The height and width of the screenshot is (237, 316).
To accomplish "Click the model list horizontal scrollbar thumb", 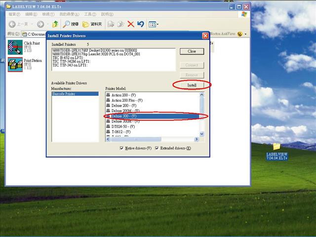I will [x=136, y=139].
